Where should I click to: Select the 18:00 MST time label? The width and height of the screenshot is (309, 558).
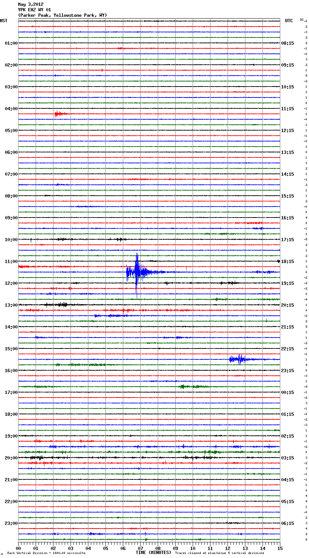tap(11, 414)
